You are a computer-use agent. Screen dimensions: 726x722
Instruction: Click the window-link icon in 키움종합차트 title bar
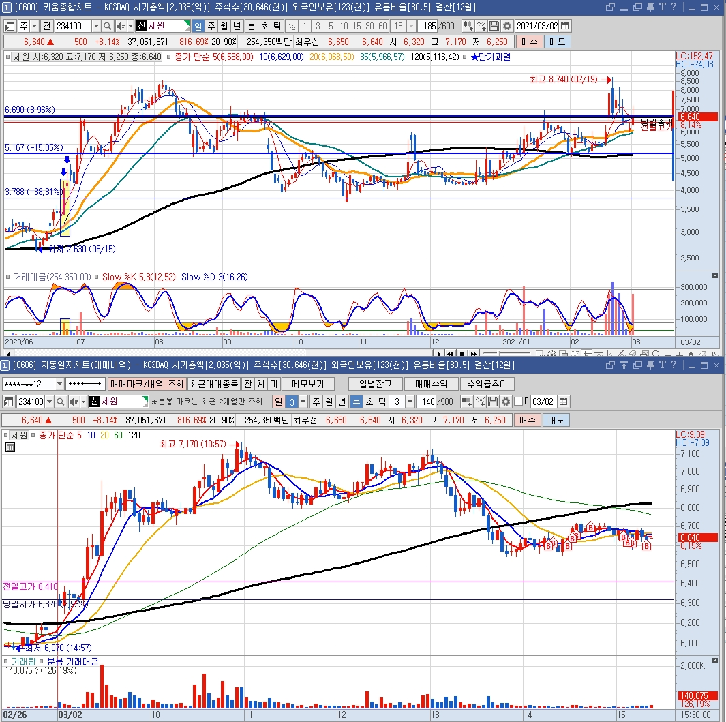click(x=610, y=7)
